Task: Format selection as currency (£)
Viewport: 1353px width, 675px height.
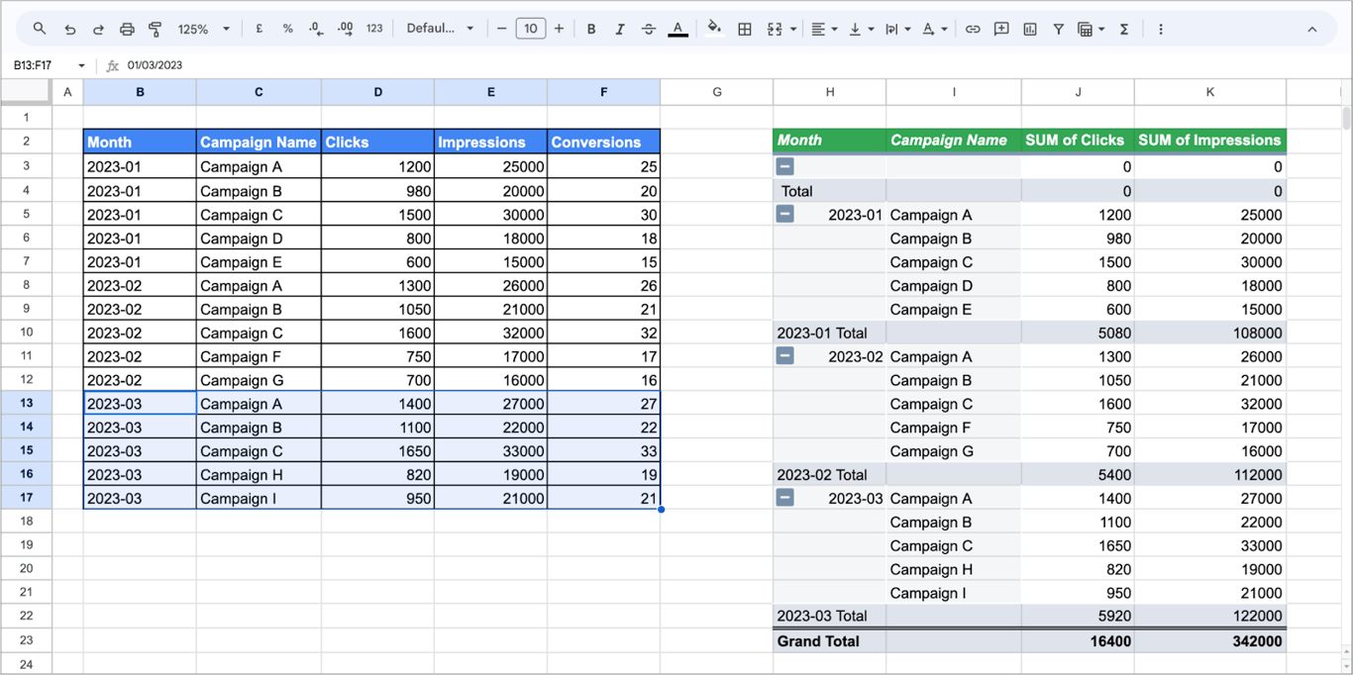Action: tap(259, 29)
